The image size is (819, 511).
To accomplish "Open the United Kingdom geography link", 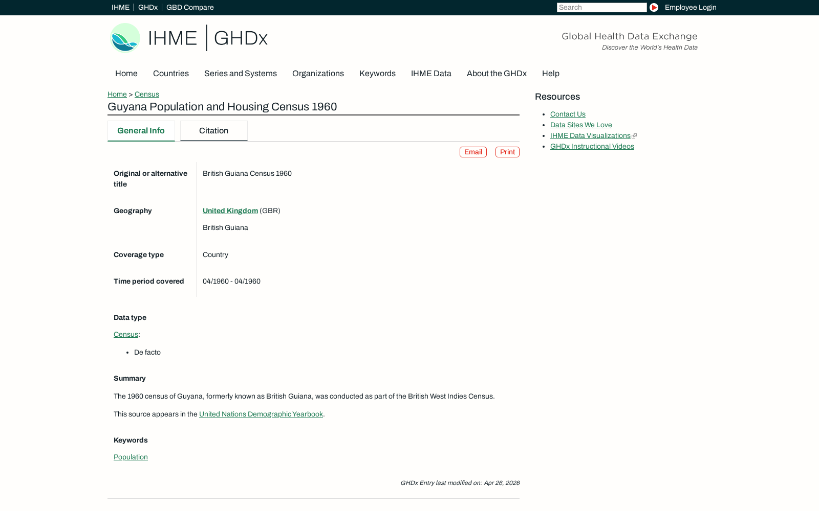I will 230,211.
